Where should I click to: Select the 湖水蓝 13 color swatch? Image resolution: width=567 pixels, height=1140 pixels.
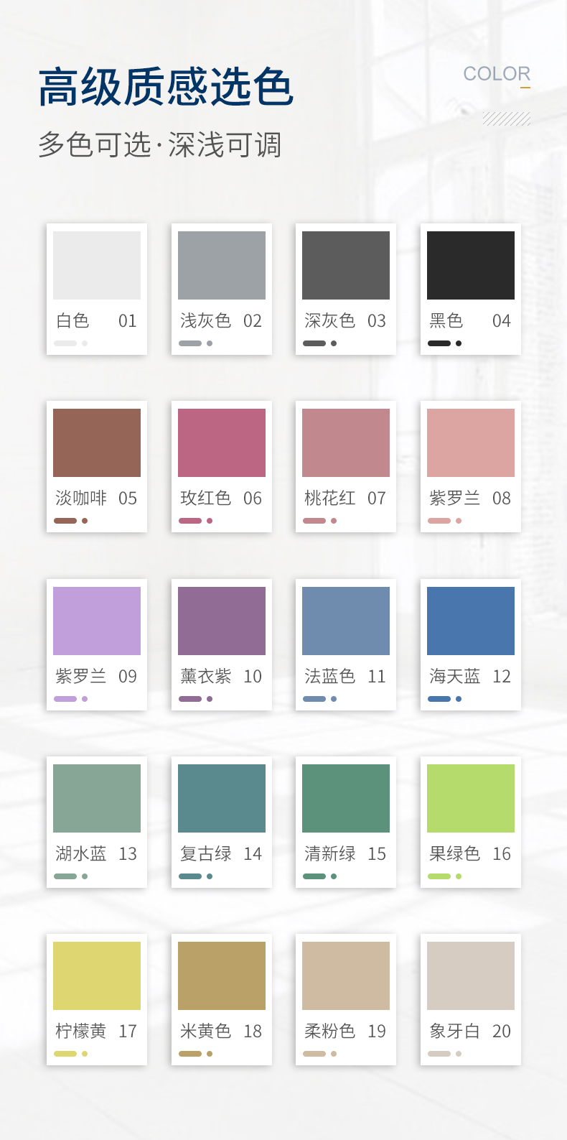coord(97,798)
